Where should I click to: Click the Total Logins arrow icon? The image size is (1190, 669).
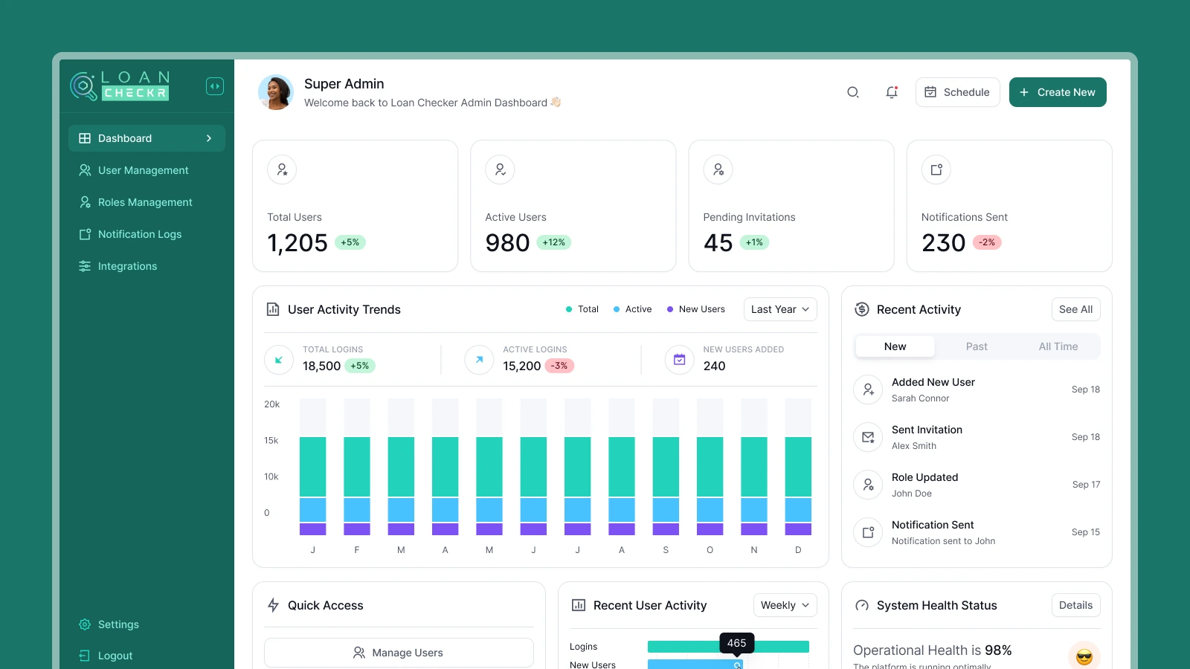pyautogui.click(x=279, y=360)
